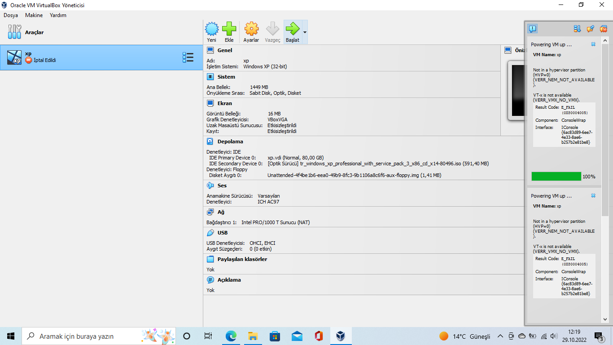Click the 0 (0 etkin) device filters value
This screenshot has height=345, width=613.
[x=261, y=249]
